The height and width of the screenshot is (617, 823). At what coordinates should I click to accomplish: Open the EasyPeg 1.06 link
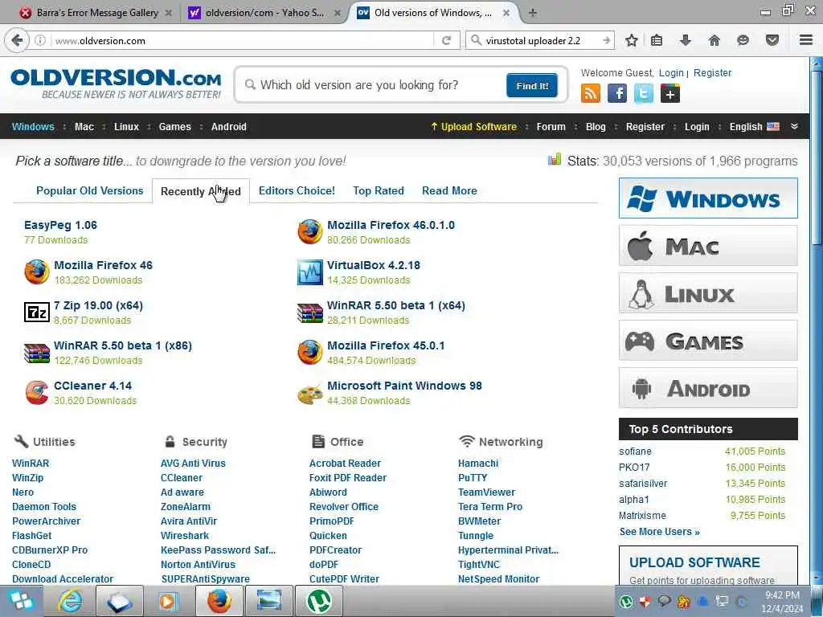(x=60, y=225)
